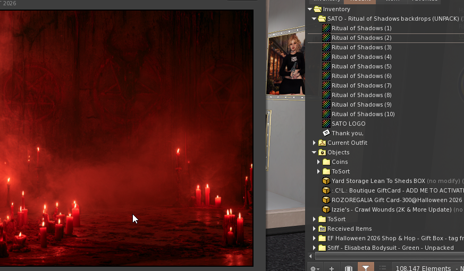The height and width of the screenshot is (271, 464).
Task: Select the Ritual of Shadows (6) row
Action: [386, 76]
